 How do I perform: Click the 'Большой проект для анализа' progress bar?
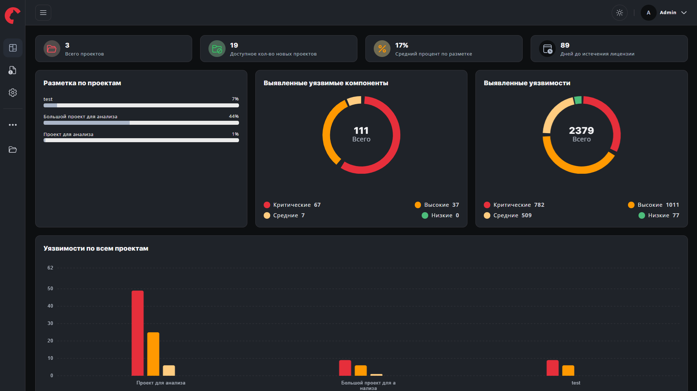[141, 123]
